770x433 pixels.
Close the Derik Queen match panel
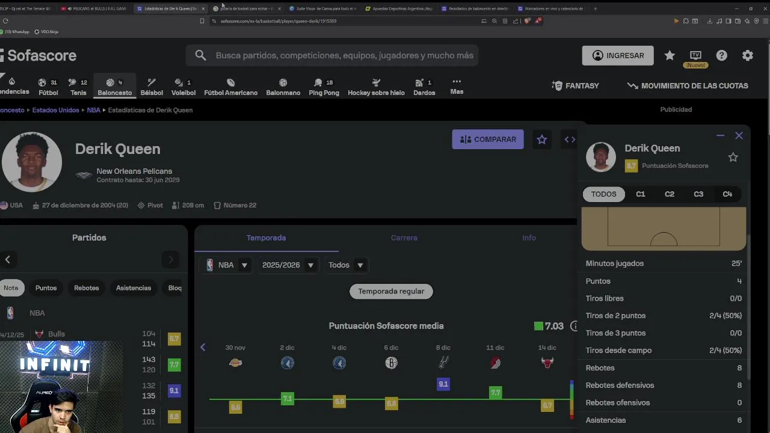739,136
